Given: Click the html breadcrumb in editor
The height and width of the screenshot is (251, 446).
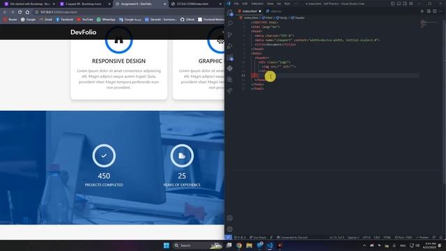Looking at the screenshot, I should tap(268, 17).
